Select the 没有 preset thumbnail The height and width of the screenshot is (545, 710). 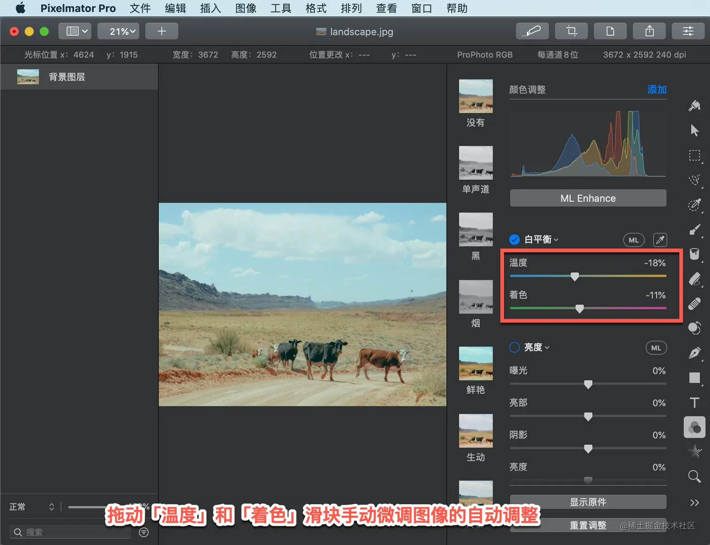476,96
